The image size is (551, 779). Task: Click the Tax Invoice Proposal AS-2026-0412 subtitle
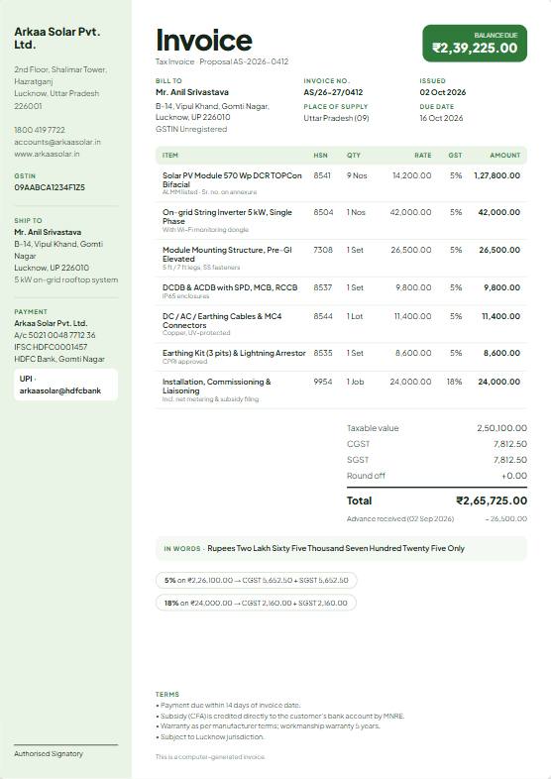(x=222, y=61)
